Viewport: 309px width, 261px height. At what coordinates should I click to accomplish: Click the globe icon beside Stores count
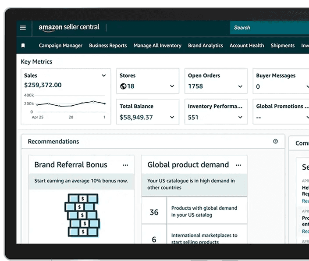[123, 86]
